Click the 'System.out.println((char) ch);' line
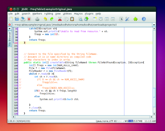The height and width of the screenshot is (131, 165). [59, 99]
